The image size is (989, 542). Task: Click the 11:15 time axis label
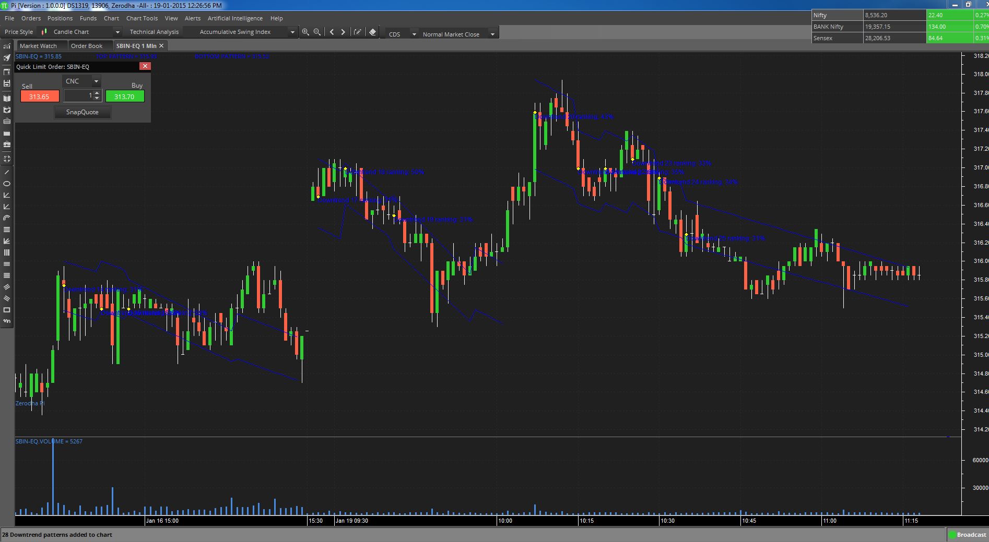tap(911, 521)
